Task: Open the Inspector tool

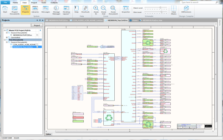Action: 126,9
